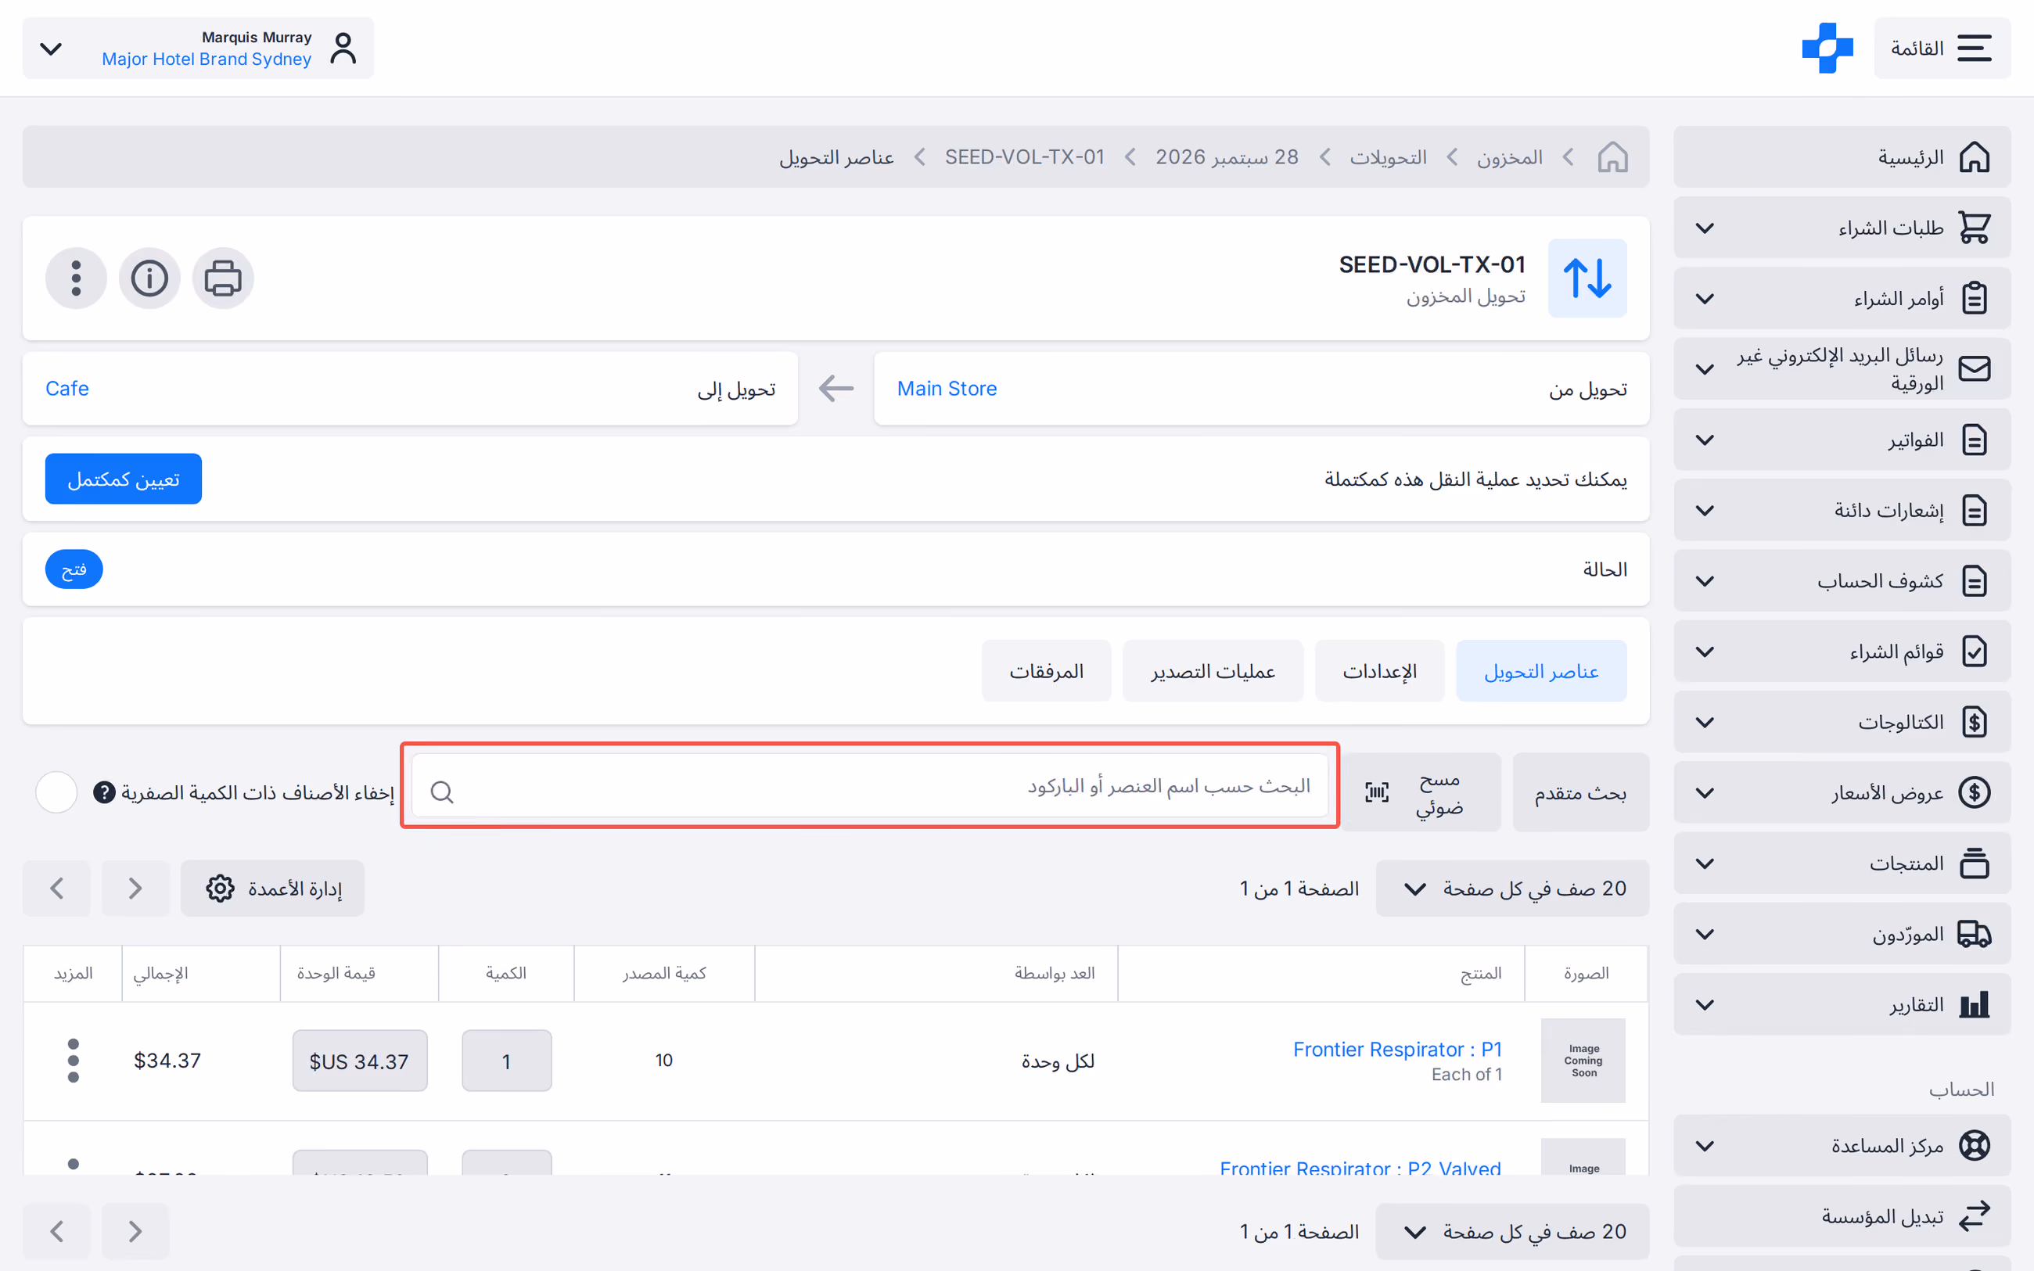
Task: Open the Main Store link
Action: [x=947, y=389]
